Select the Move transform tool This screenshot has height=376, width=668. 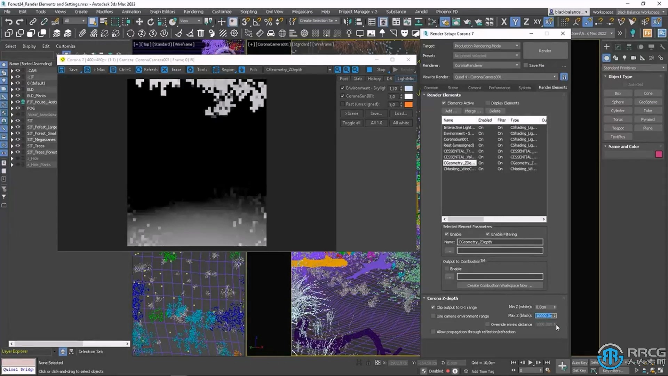[x=140, y=22]
